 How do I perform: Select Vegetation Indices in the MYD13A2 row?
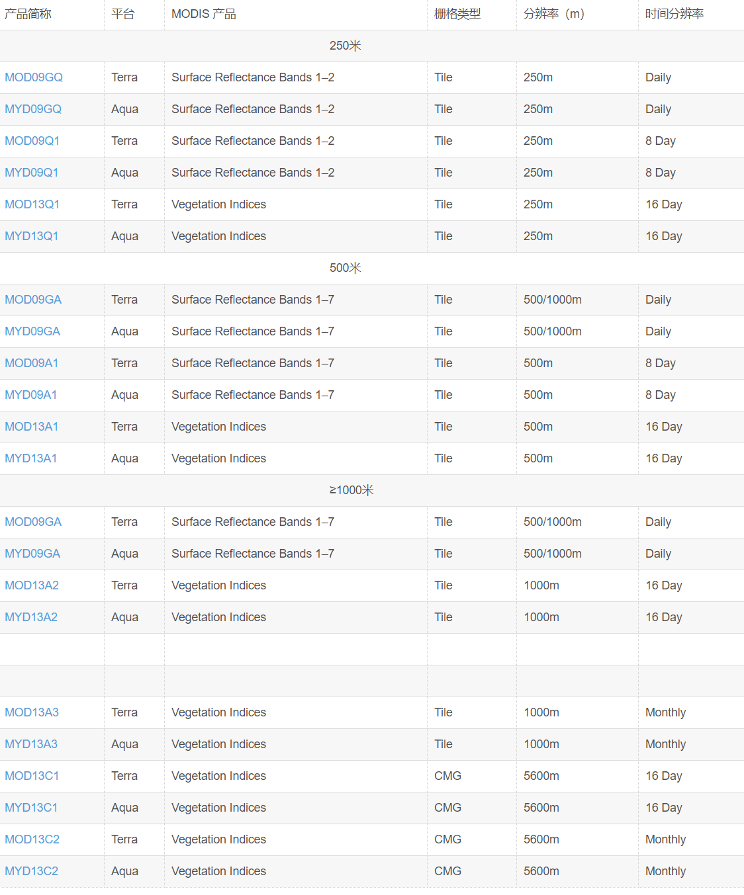click(218, 617)
